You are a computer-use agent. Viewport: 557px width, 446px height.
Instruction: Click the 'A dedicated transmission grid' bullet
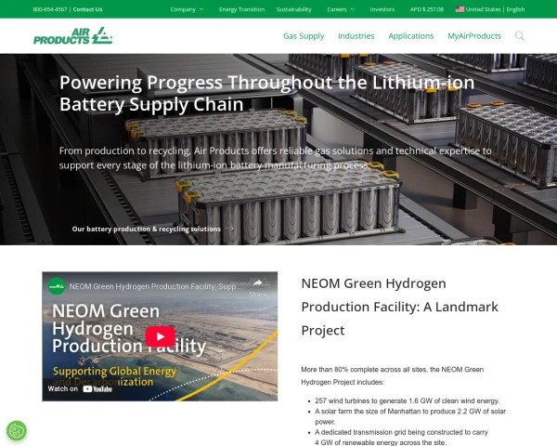[x=401, y=437]
